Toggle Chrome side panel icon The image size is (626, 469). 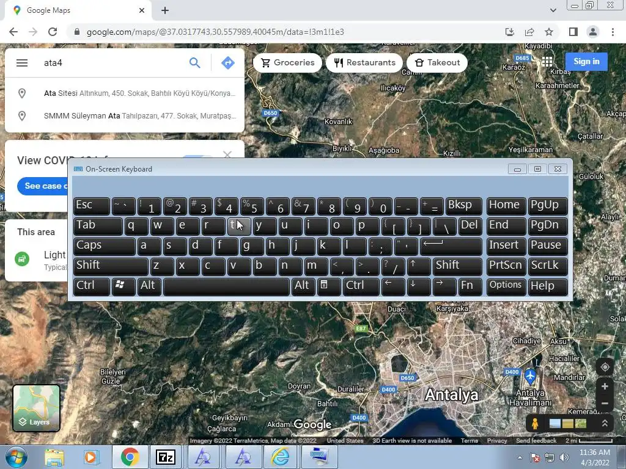573,32
